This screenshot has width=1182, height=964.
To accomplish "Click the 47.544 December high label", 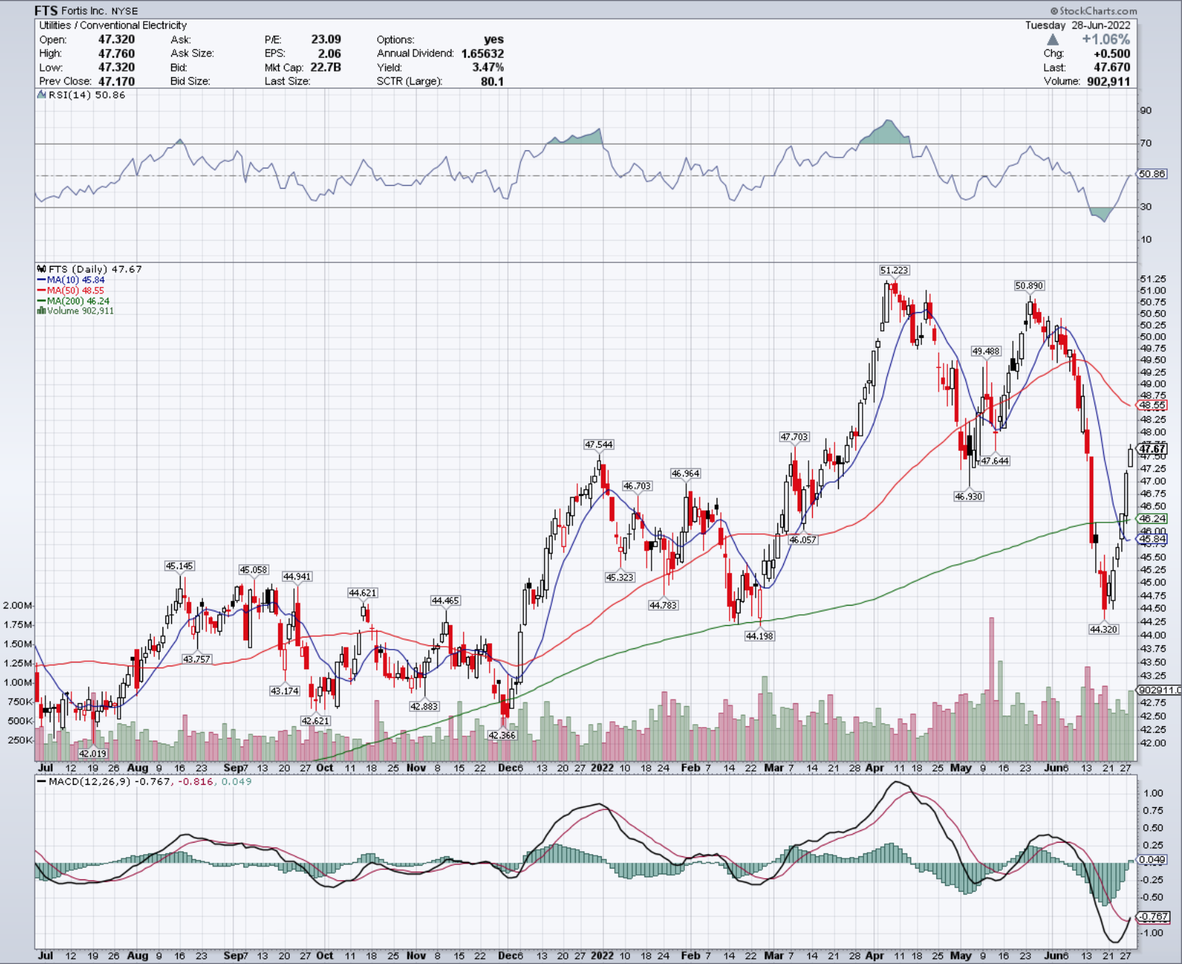I will pyautogui.click(x=599, y=444).
